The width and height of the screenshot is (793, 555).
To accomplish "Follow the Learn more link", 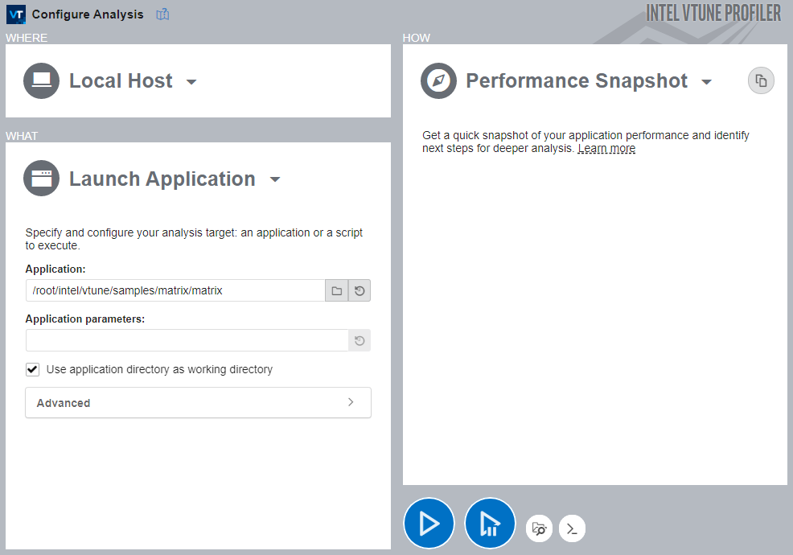I will (606, 149).
